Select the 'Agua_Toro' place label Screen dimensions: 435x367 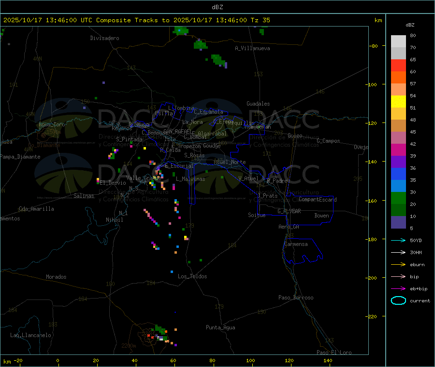pos(52,124)
